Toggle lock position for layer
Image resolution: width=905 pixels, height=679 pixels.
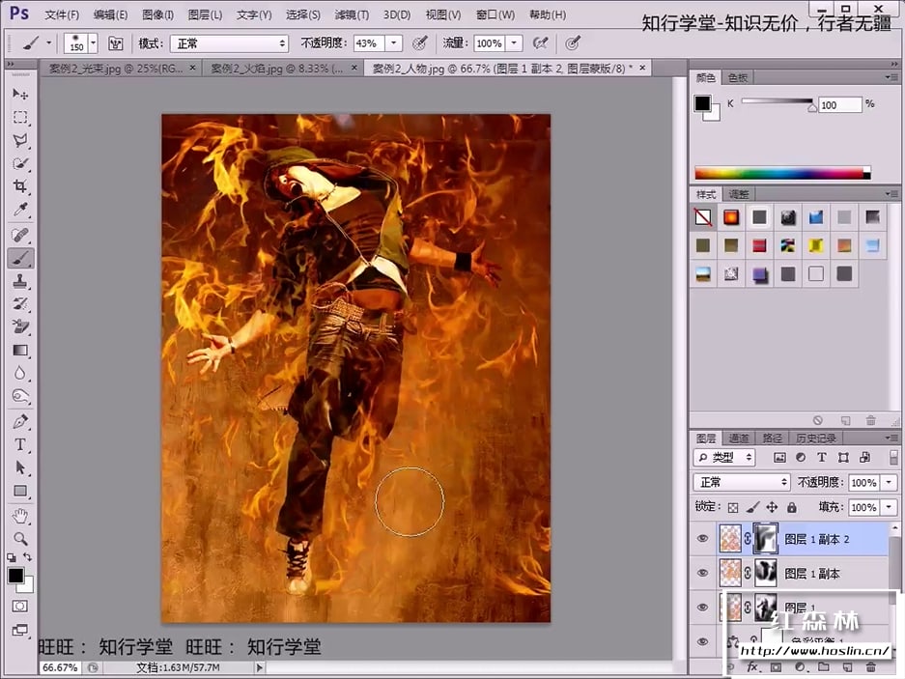point(772,507)
